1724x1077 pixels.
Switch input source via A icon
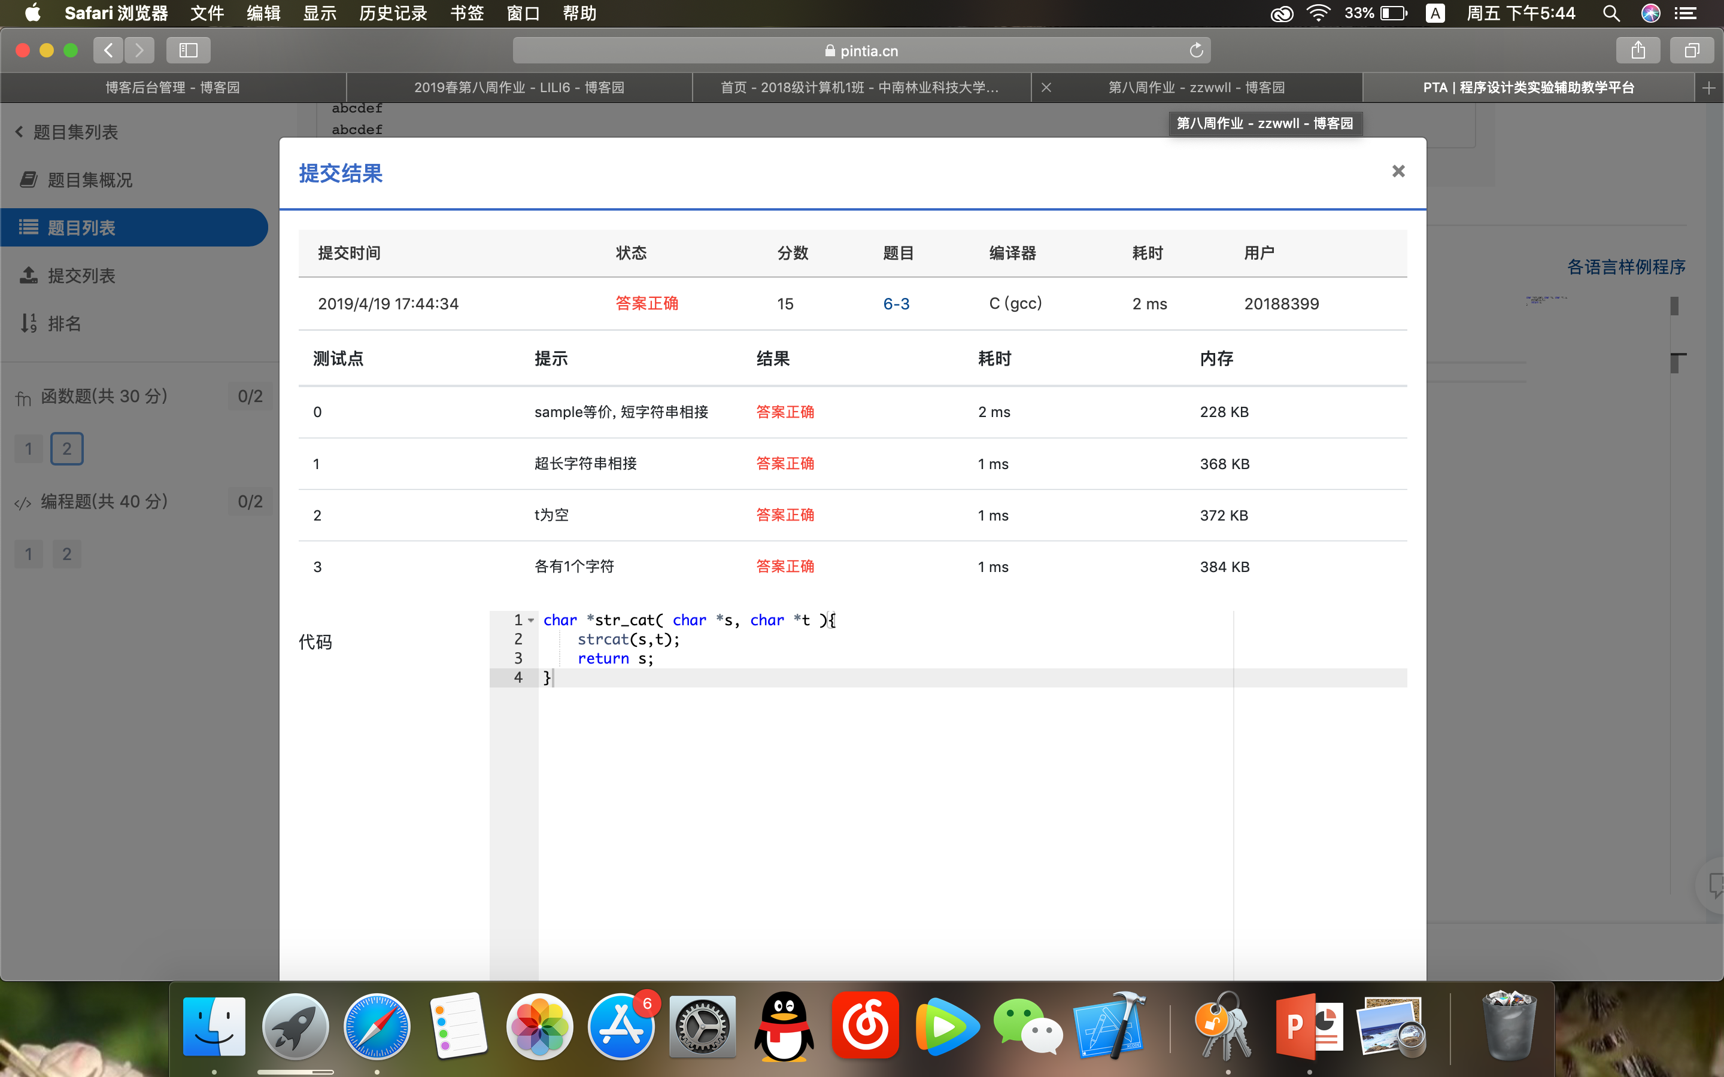[1435, 13]
